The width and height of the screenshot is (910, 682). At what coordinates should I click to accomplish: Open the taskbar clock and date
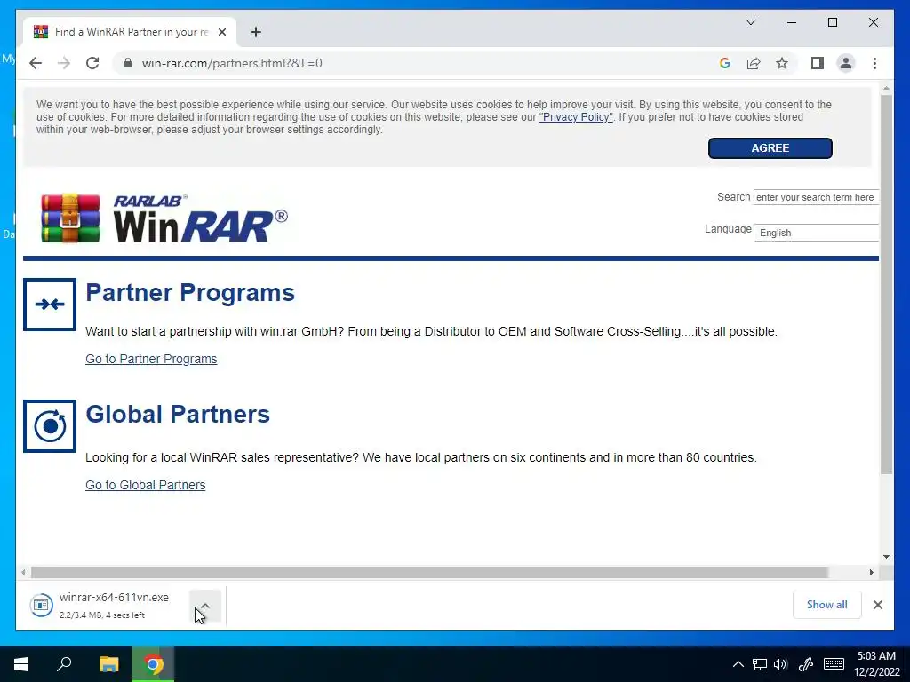point(876,664)
